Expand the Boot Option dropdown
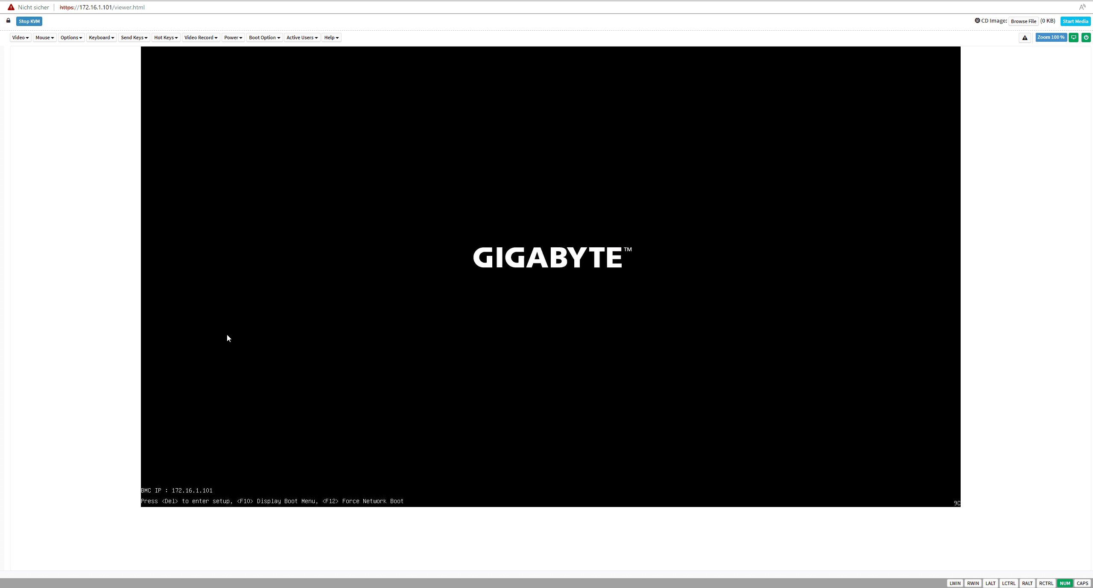The width and height of the screenshot is (1093, 588). pos(264,38)
